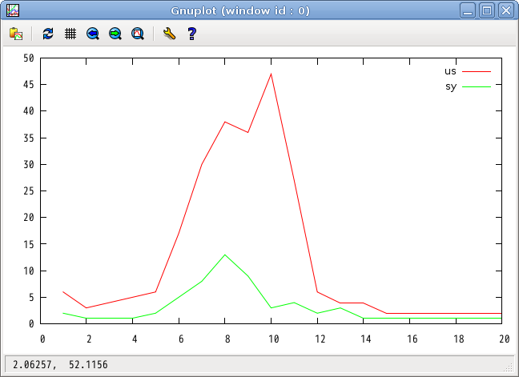Viewport: 519px width, 377px height.
Task: Click the red line's peak near 47
Action: click(x=272, y=74)
